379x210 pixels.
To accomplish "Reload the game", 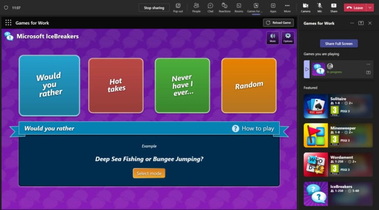I will pos(279,23).
